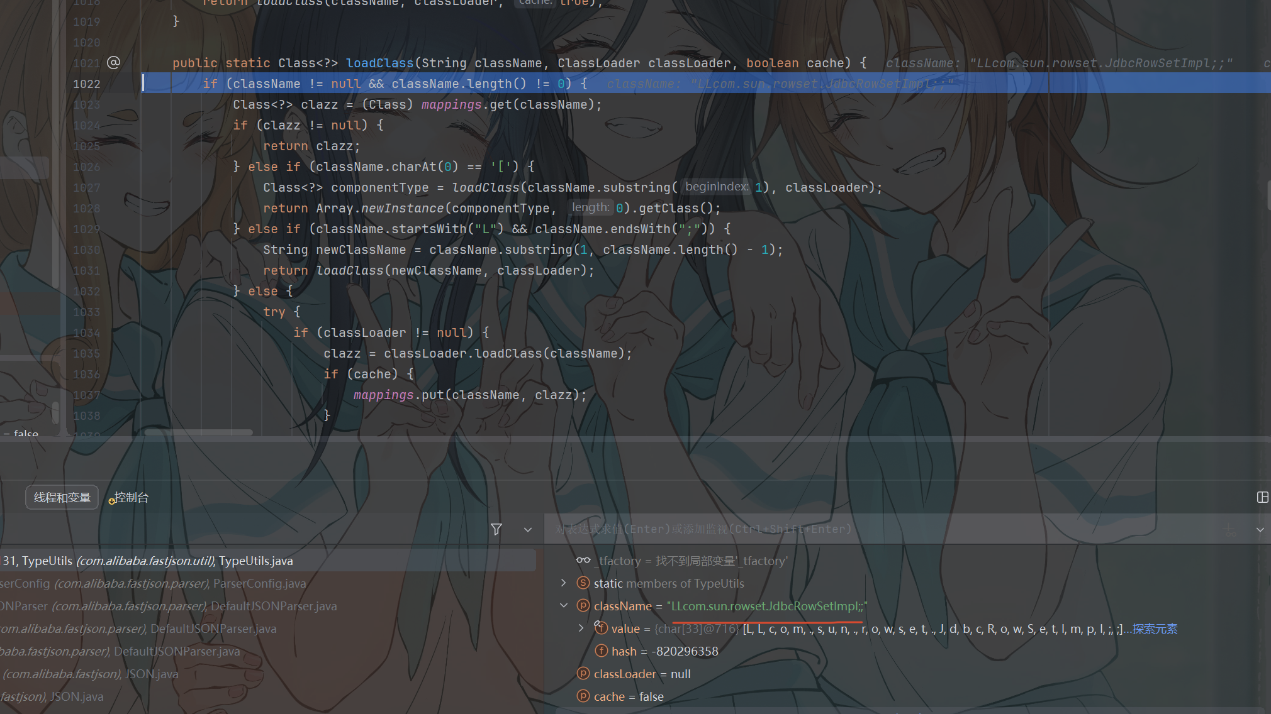This screenshot has height=714, width=1271.
Task: Click the field icon beside value
Action: [x=601, y=627]
